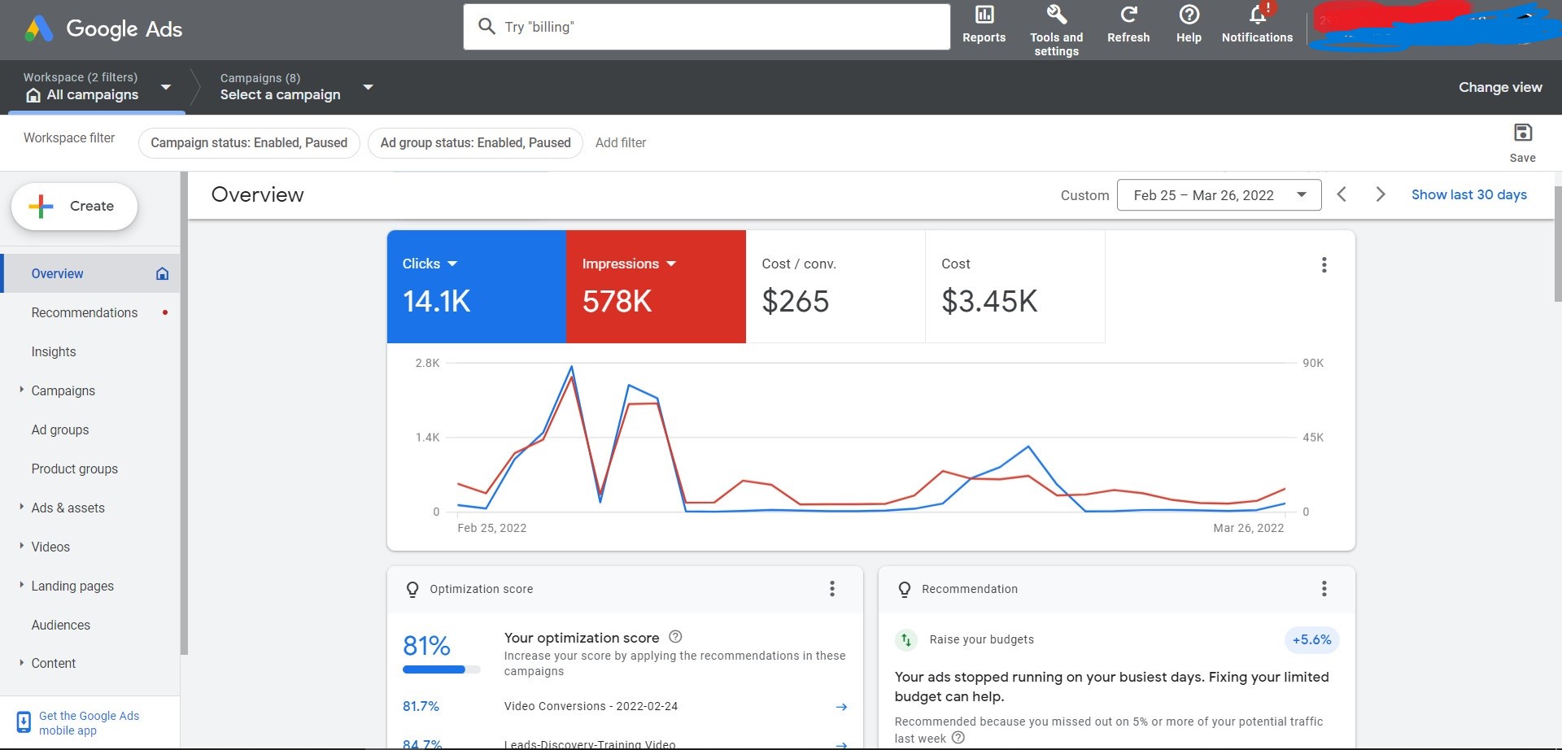
Task: Open the three-dot menu on metrics chart card
Action: click(1324, 265)
